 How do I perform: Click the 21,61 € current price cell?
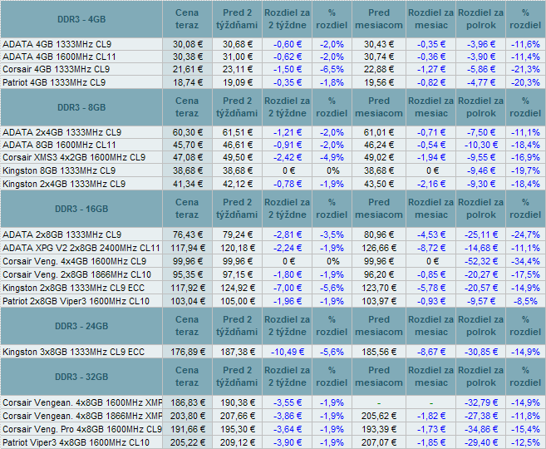(x=187, y=69)
